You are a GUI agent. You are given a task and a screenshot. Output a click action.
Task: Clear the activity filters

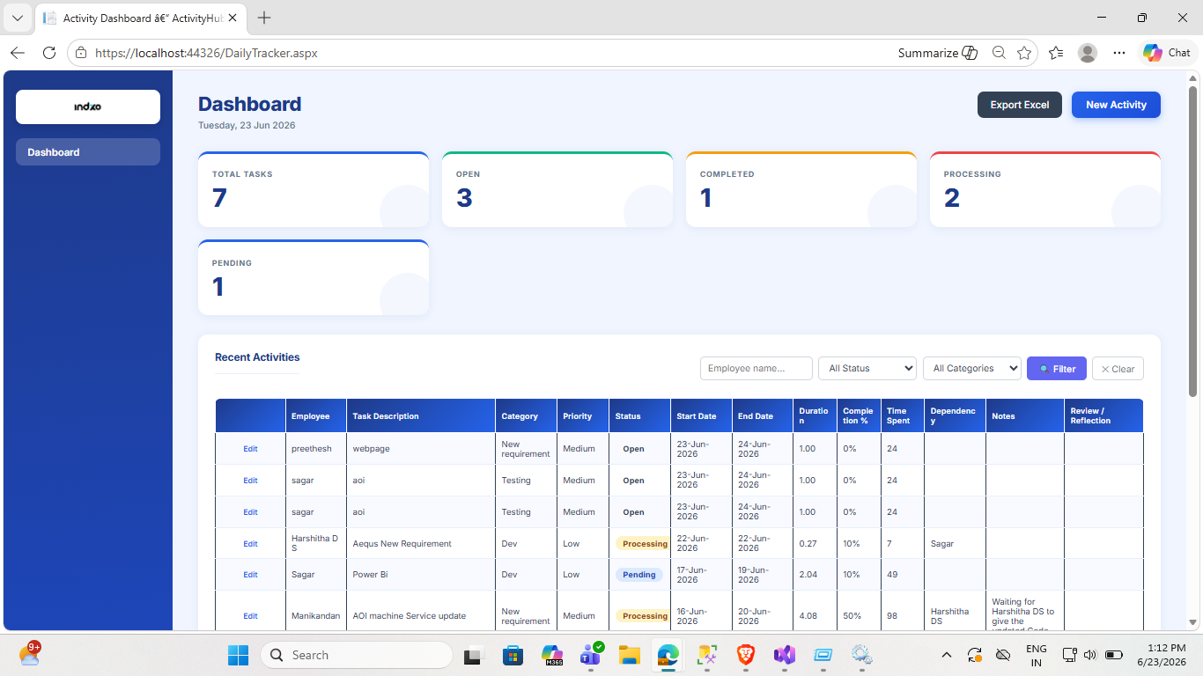pyautogui.click(x=1118, y=369)
